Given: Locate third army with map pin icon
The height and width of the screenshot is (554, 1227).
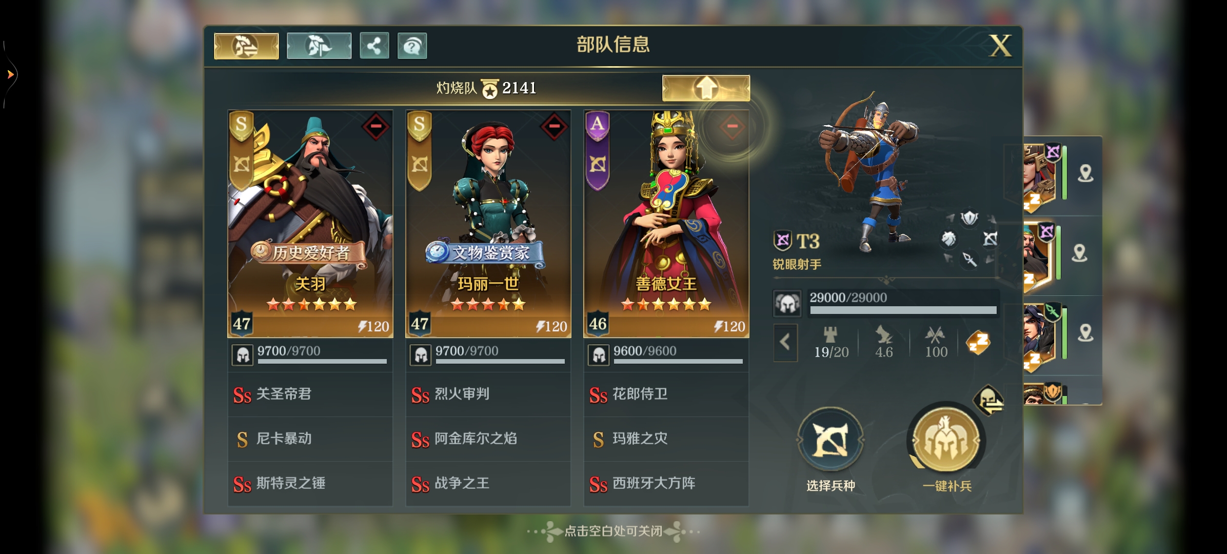Looking at the screenshot, I should pyautogui.click(x=1085, y=333).
